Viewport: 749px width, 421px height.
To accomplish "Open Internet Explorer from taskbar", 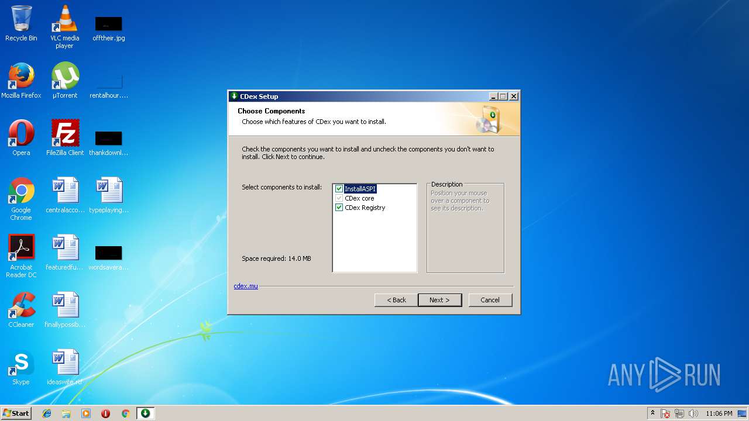I will pyautogui.click(x=47, y=413).
